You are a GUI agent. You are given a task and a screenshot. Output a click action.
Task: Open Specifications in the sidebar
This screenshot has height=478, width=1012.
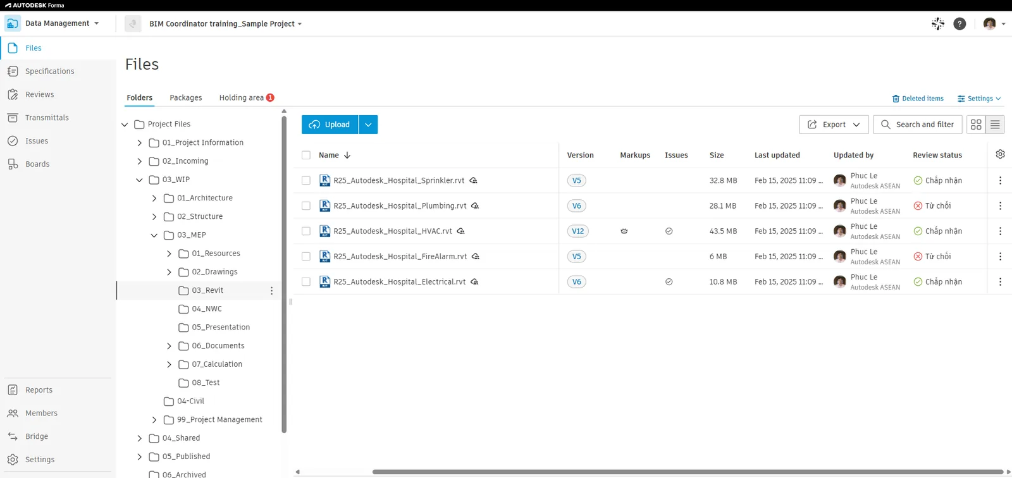[49, 71]
